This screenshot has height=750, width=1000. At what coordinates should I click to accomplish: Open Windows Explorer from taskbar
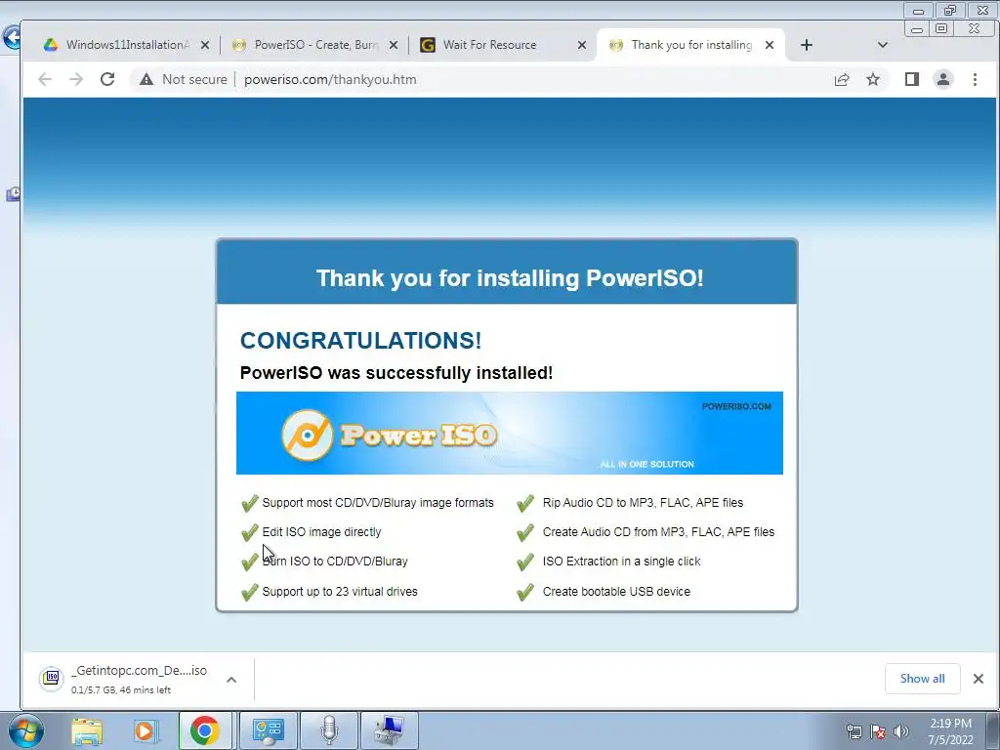[x=87, y=730]
